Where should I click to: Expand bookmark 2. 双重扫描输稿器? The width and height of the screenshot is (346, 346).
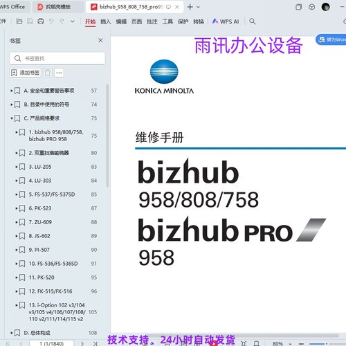[17, 153]
